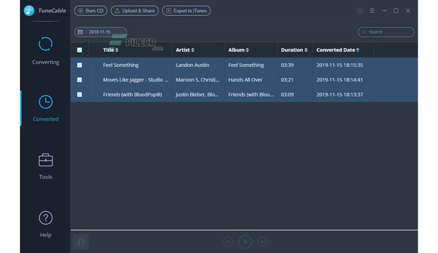The width and height of the screenshot is (438, 253).
Task: Close the TuneCable window
Action: (x=408, y=10)
